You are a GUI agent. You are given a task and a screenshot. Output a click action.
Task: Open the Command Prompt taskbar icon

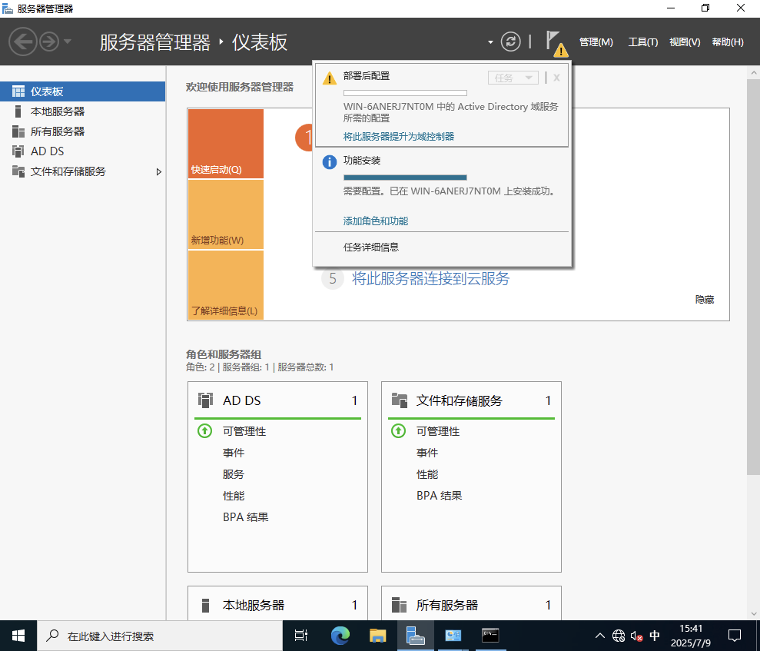490,636
